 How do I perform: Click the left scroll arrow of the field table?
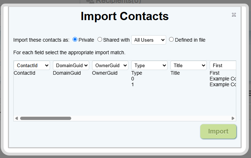coord(16,118)
